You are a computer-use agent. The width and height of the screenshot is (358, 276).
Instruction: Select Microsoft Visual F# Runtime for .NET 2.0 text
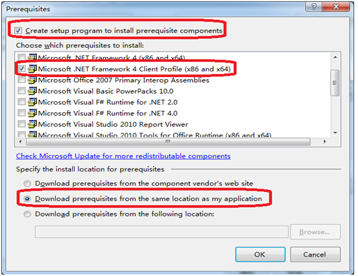pos(108,102)
